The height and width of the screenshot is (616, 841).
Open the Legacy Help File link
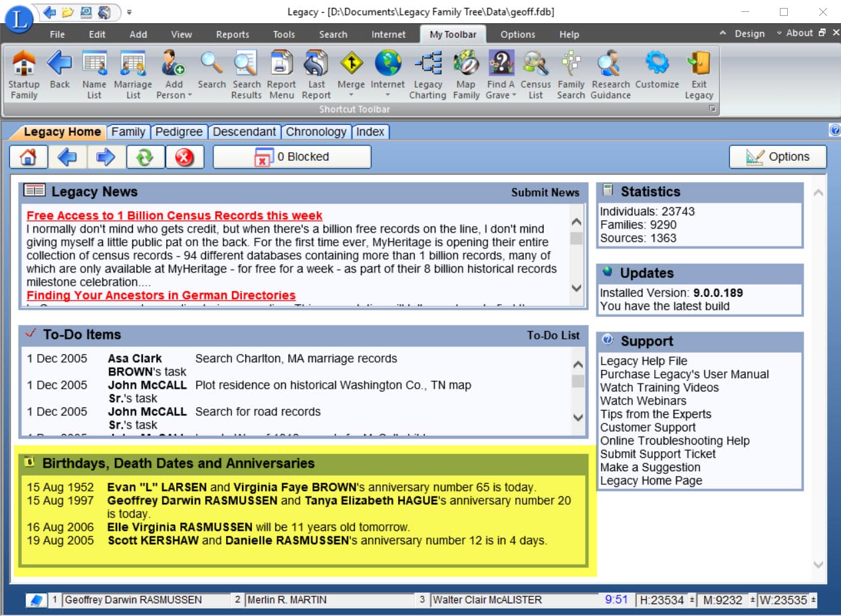[x=644, y=361]
